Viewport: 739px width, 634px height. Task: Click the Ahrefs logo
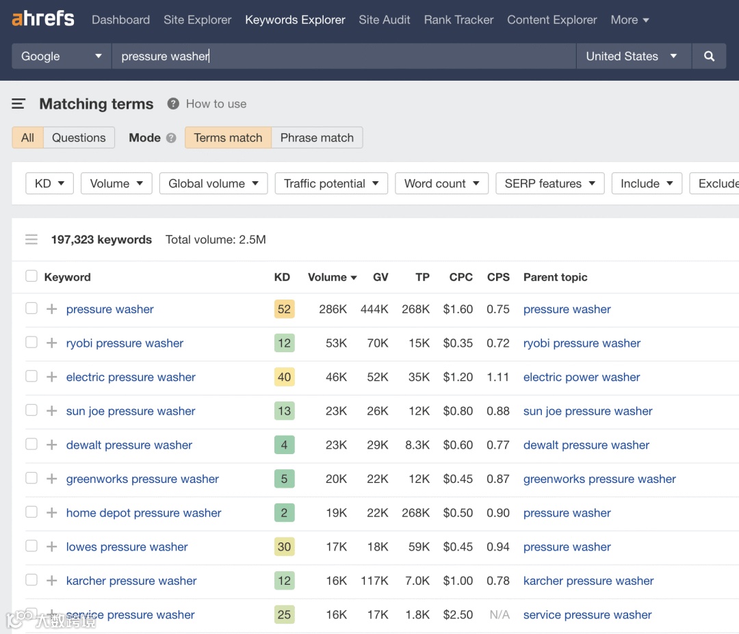click(x=43, y=19)
